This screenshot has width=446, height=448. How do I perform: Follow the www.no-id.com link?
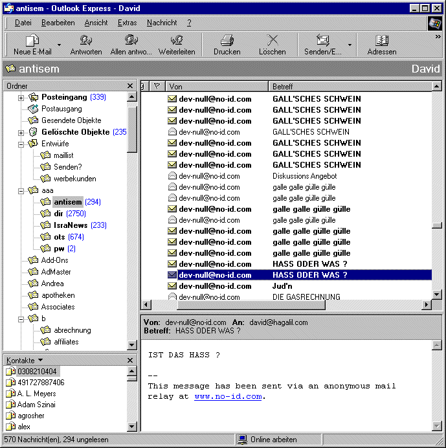point(228,396)
